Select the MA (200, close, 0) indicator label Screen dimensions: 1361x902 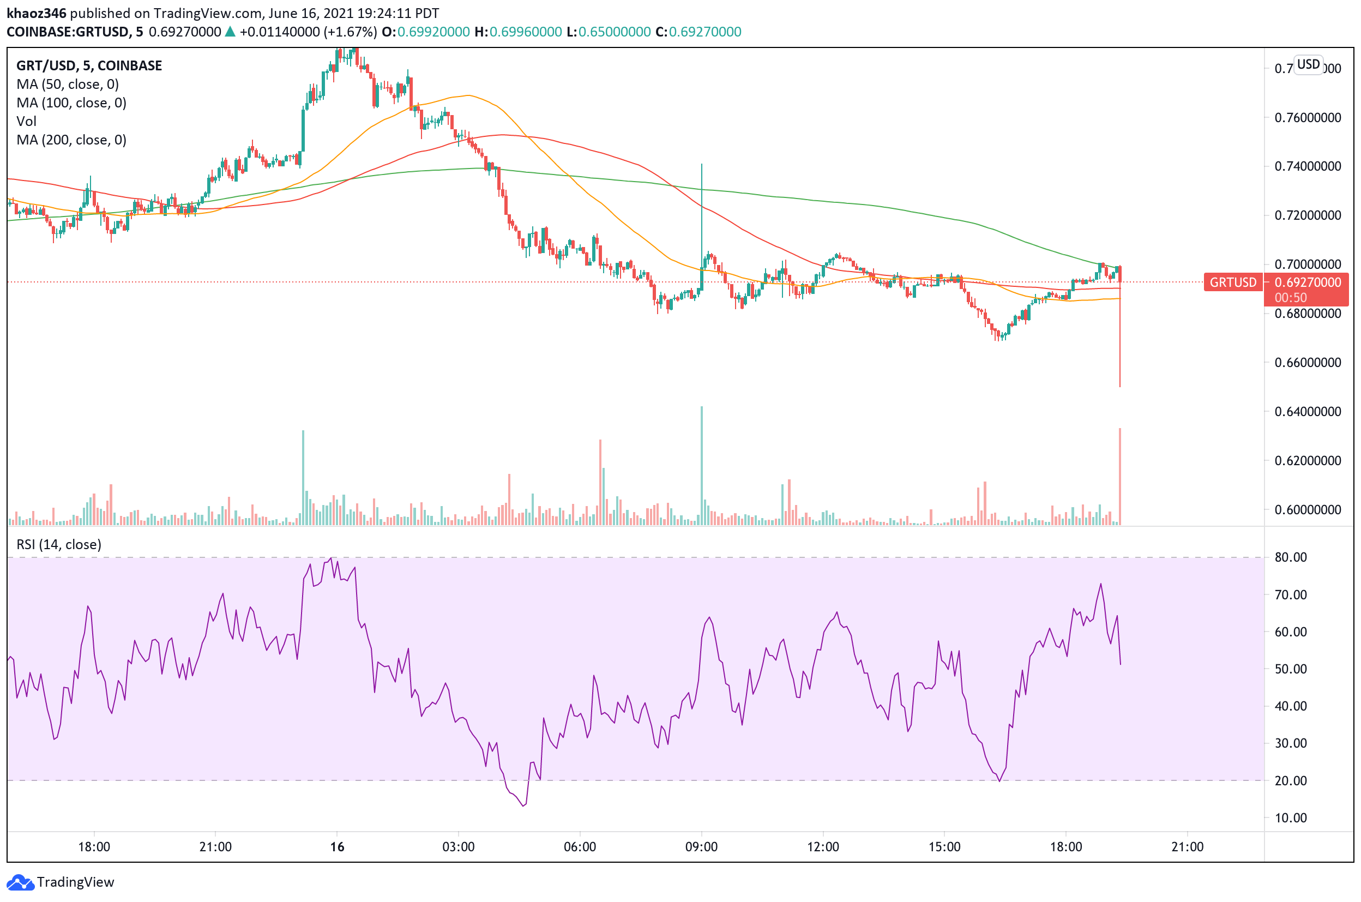71,140
